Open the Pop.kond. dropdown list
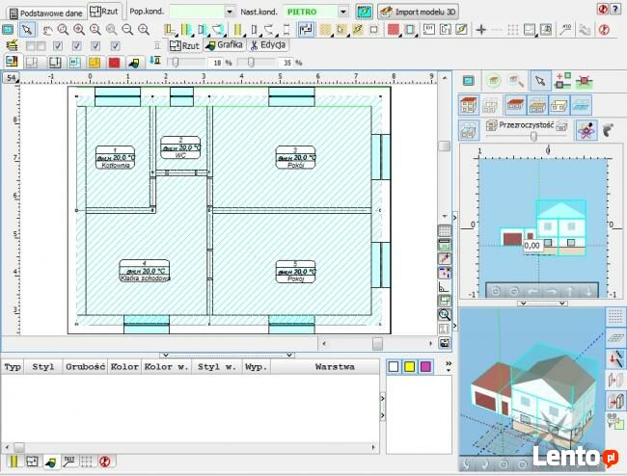The width and height of the screenshot is (627, 476). pyautogui.click(x=230, y=12)
